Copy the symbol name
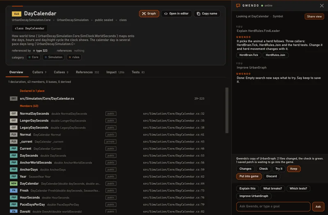 tap(207, 14)
